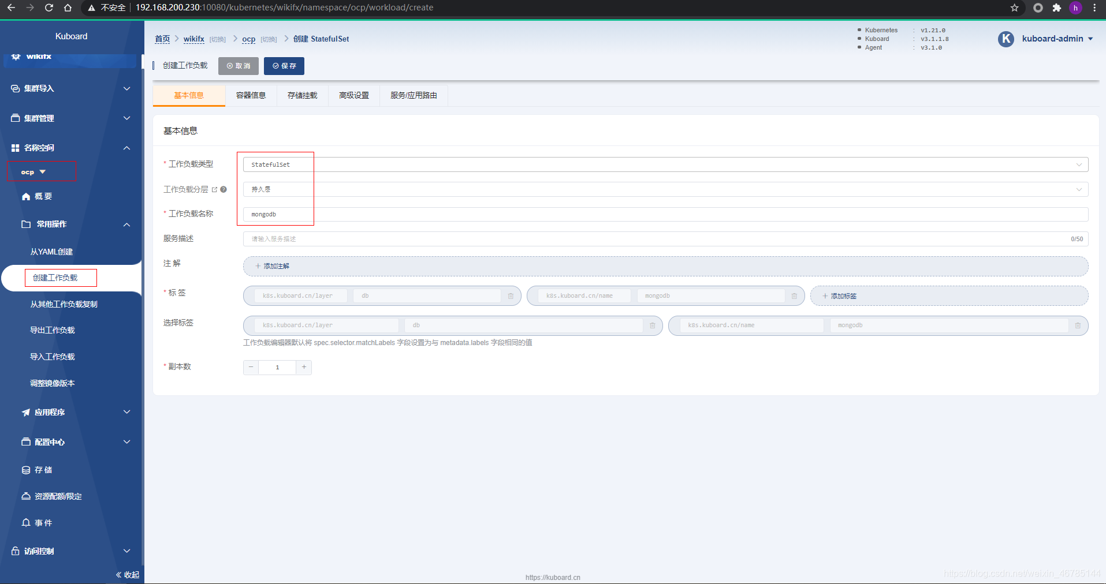Click the help icon beside 工作负载分层
The height and width of the screenshot is (584, 1106).
coord(224,189)
